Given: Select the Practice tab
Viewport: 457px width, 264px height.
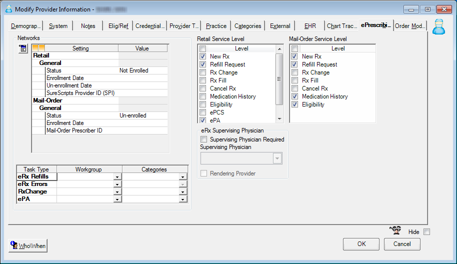Looking at the screenshot, I should click(x=216, y=26).
